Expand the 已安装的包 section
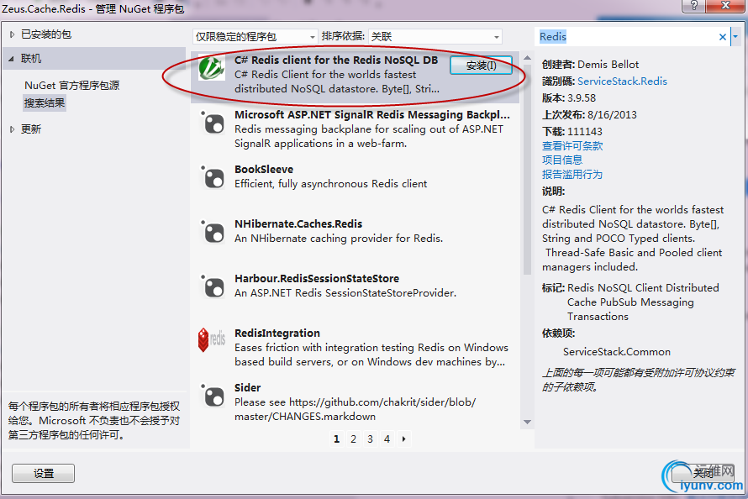This screenshot has height=499, width=748. pyautogui.click(x=13, y=34)
